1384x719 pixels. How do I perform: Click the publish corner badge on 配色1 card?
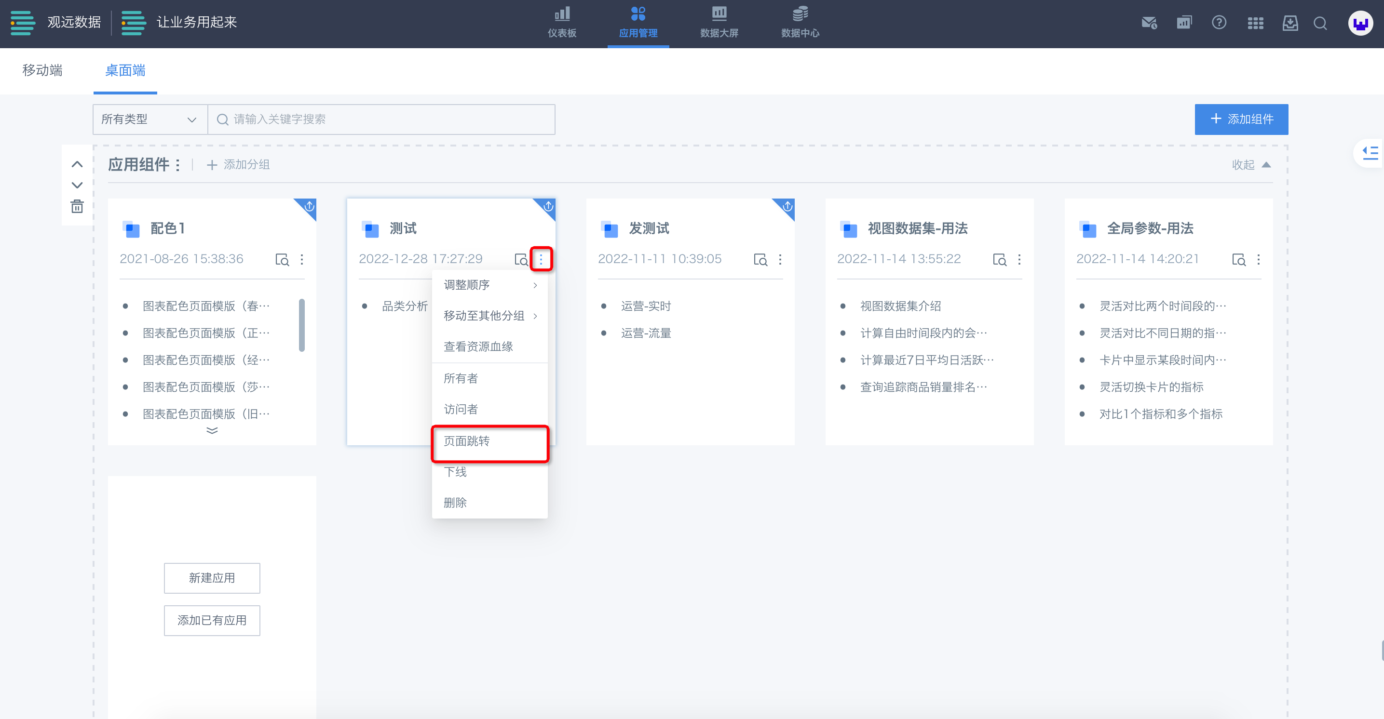click(308, 207)
